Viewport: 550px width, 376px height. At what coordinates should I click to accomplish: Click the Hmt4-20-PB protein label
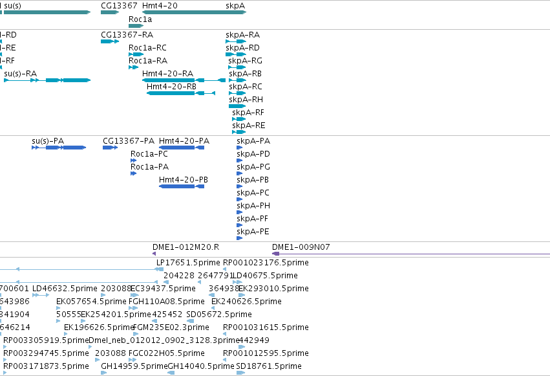(184, 180)
